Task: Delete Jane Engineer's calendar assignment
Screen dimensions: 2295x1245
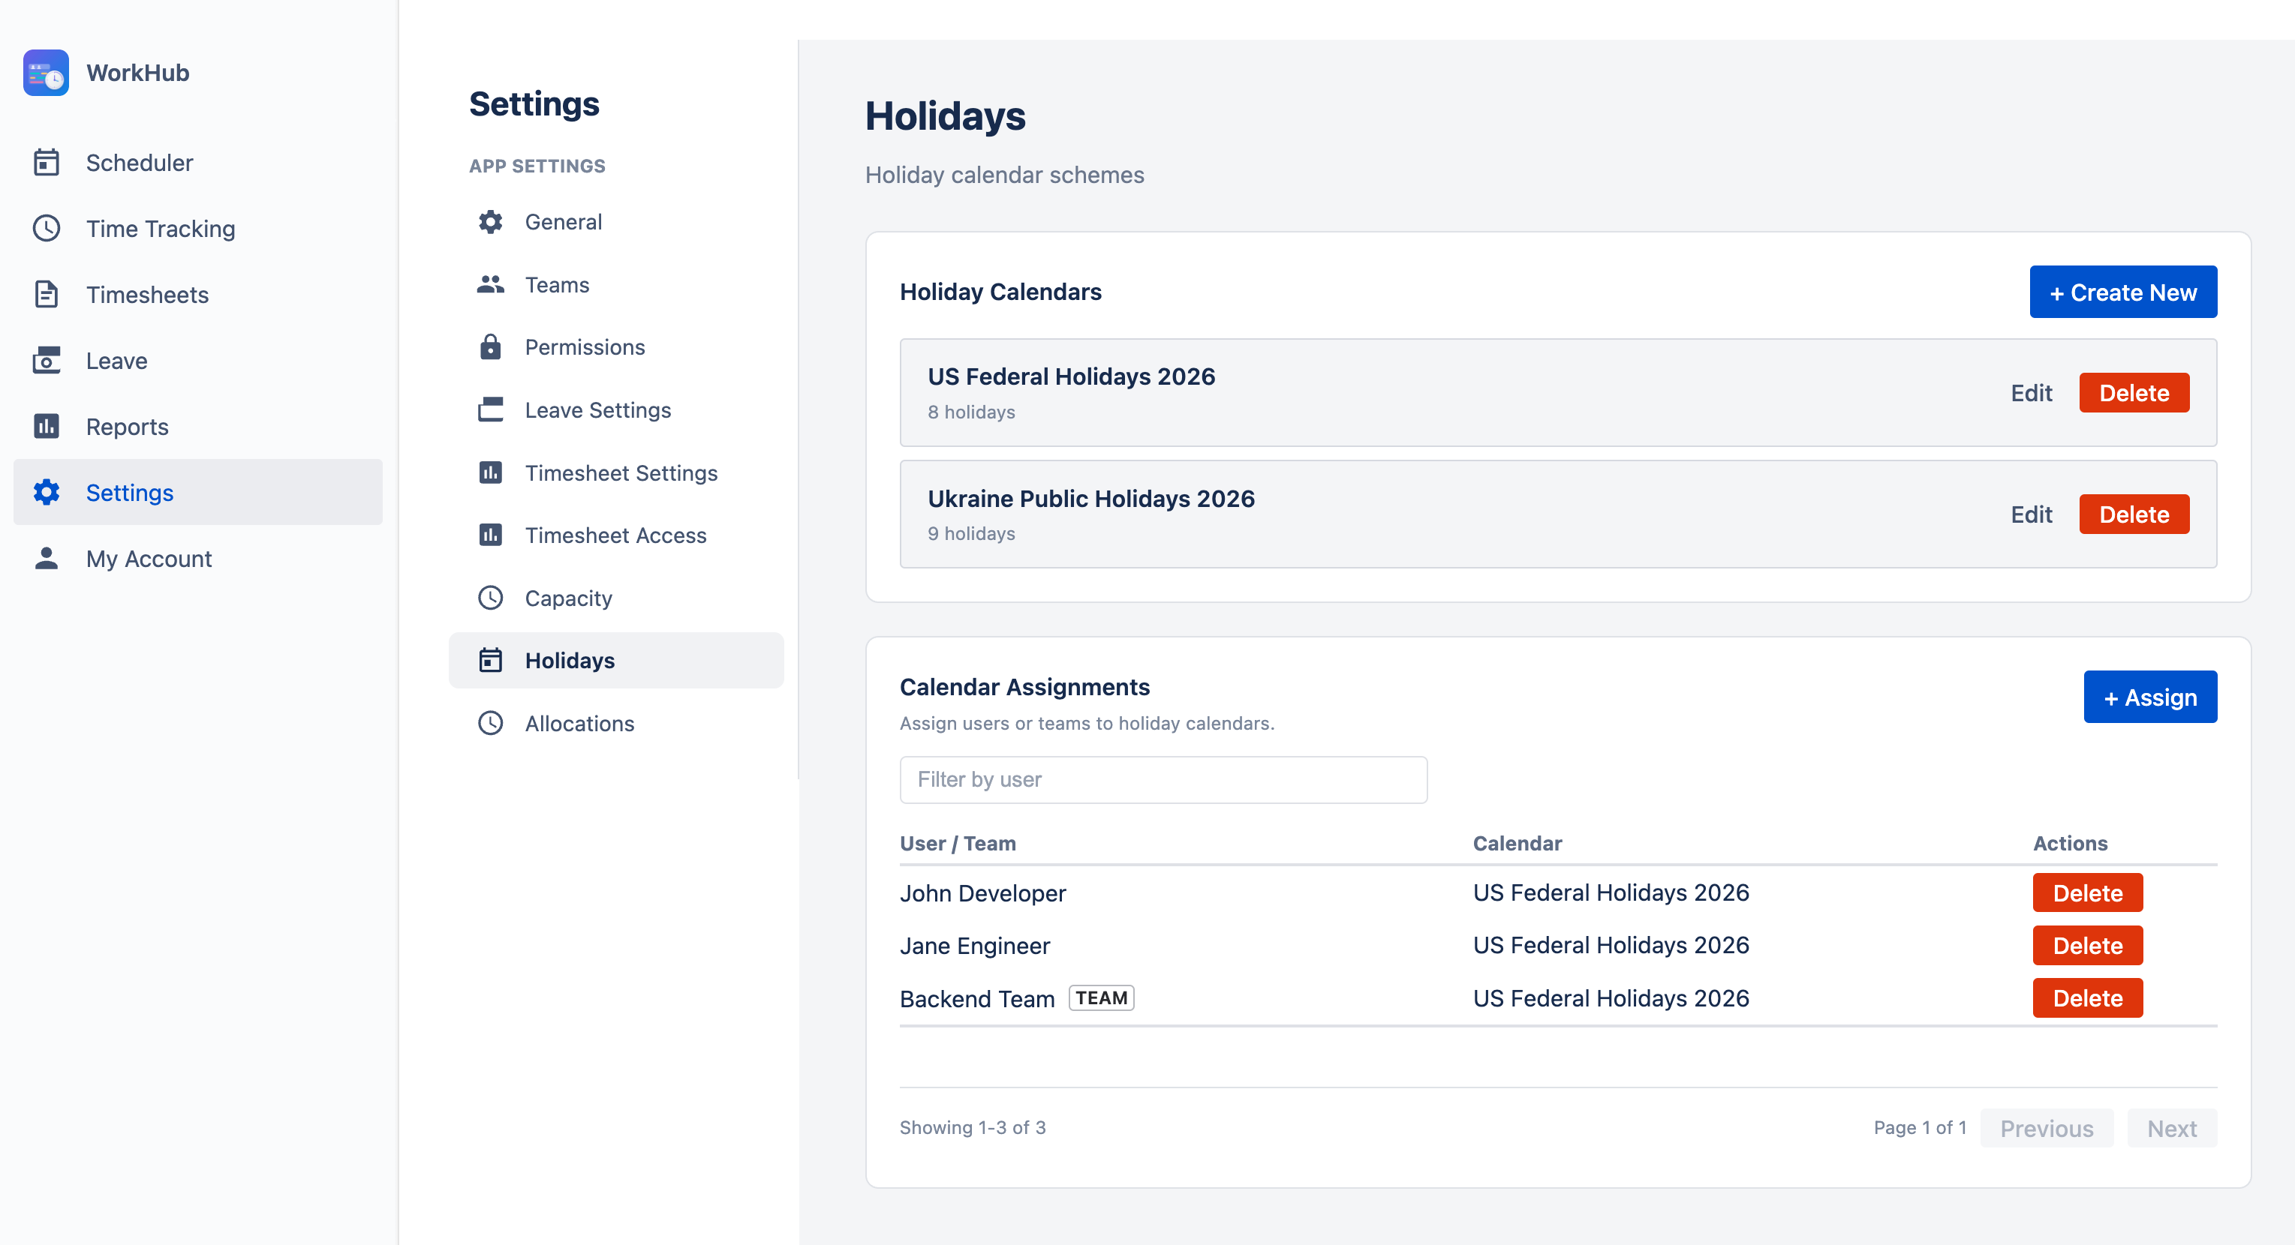Action: (2086, 946)
